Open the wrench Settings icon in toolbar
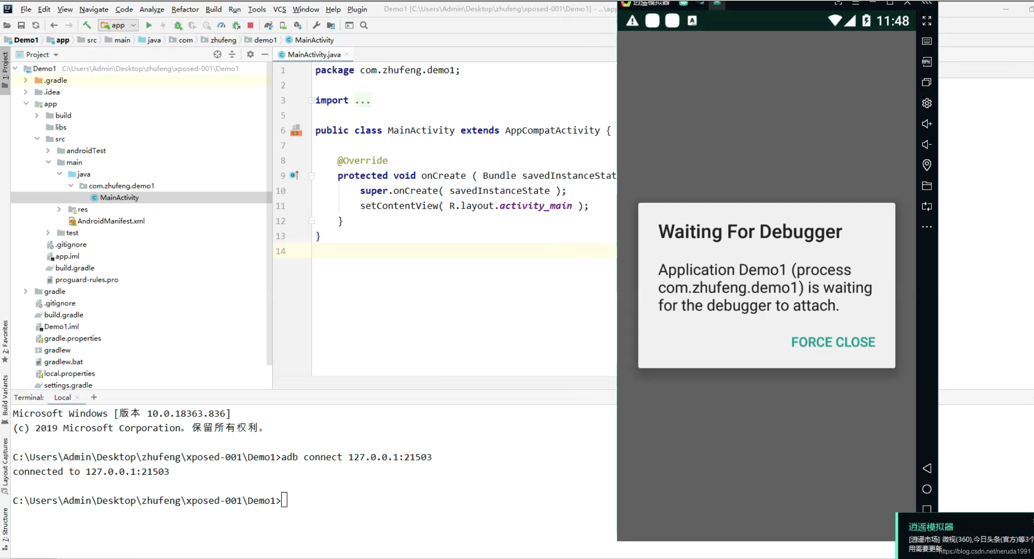Image resolution: width=1034 pixels, height=559 pixels. pos(316,25)
